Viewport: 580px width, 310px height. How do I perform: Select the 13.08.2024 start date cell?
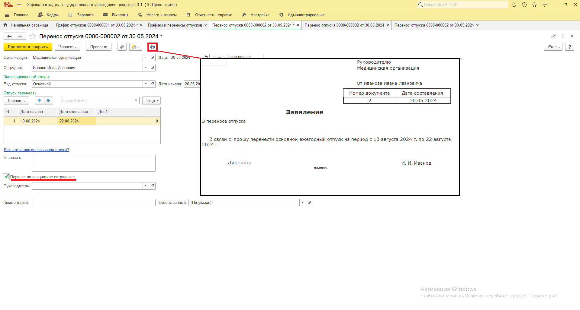(x=37, y=121)
